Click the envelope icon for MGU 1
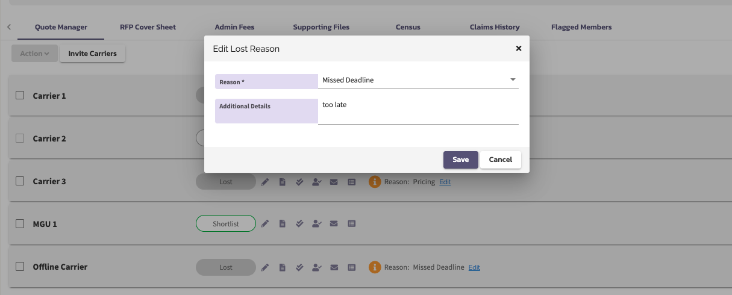 [334, 223]
